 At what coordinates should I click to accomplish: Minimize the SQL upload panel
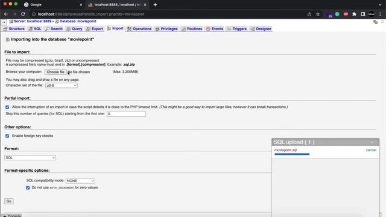pos(373,142)
